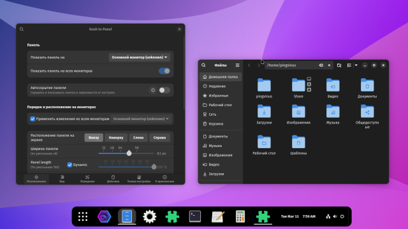Switch to the Действия tab
This screenshot has height=229, width=408.
113,179
